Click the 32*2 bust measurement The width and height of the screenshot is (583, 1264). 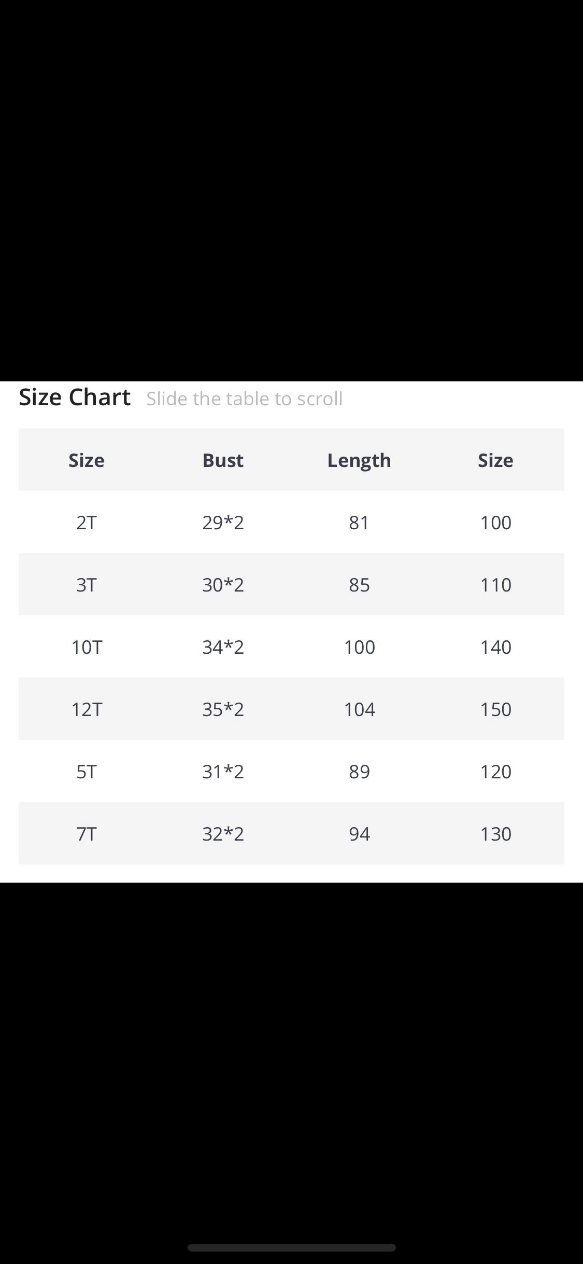(x=223, y=834)
